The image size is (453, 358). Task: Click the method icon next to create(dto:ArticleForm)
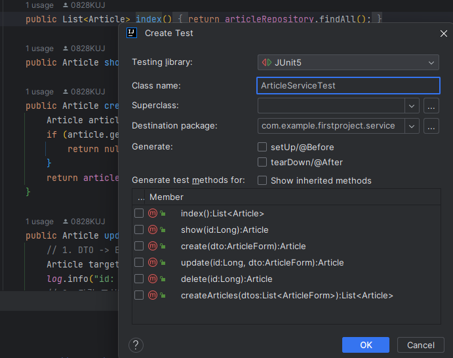click(x=153, y=246)
